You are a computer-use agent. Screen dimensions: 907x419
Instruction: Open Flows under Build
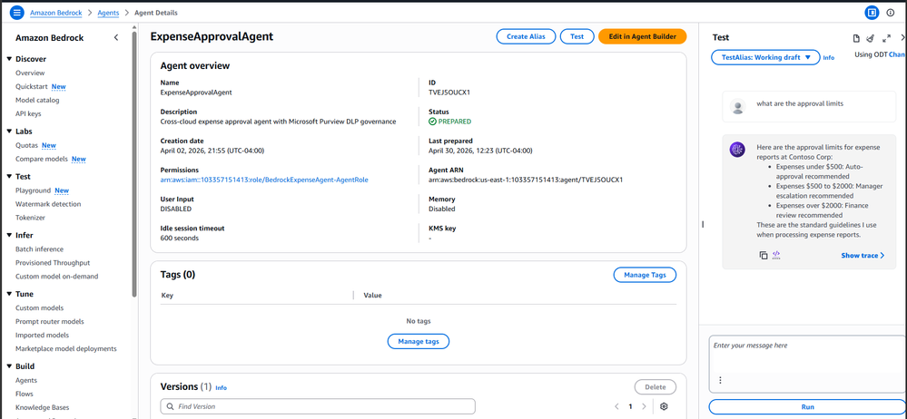click(x=25, y=394)
